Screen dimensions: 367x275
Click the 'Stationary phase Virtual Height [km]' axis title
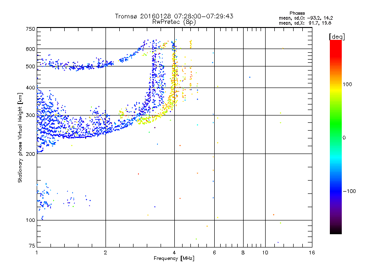coord(20,138)
